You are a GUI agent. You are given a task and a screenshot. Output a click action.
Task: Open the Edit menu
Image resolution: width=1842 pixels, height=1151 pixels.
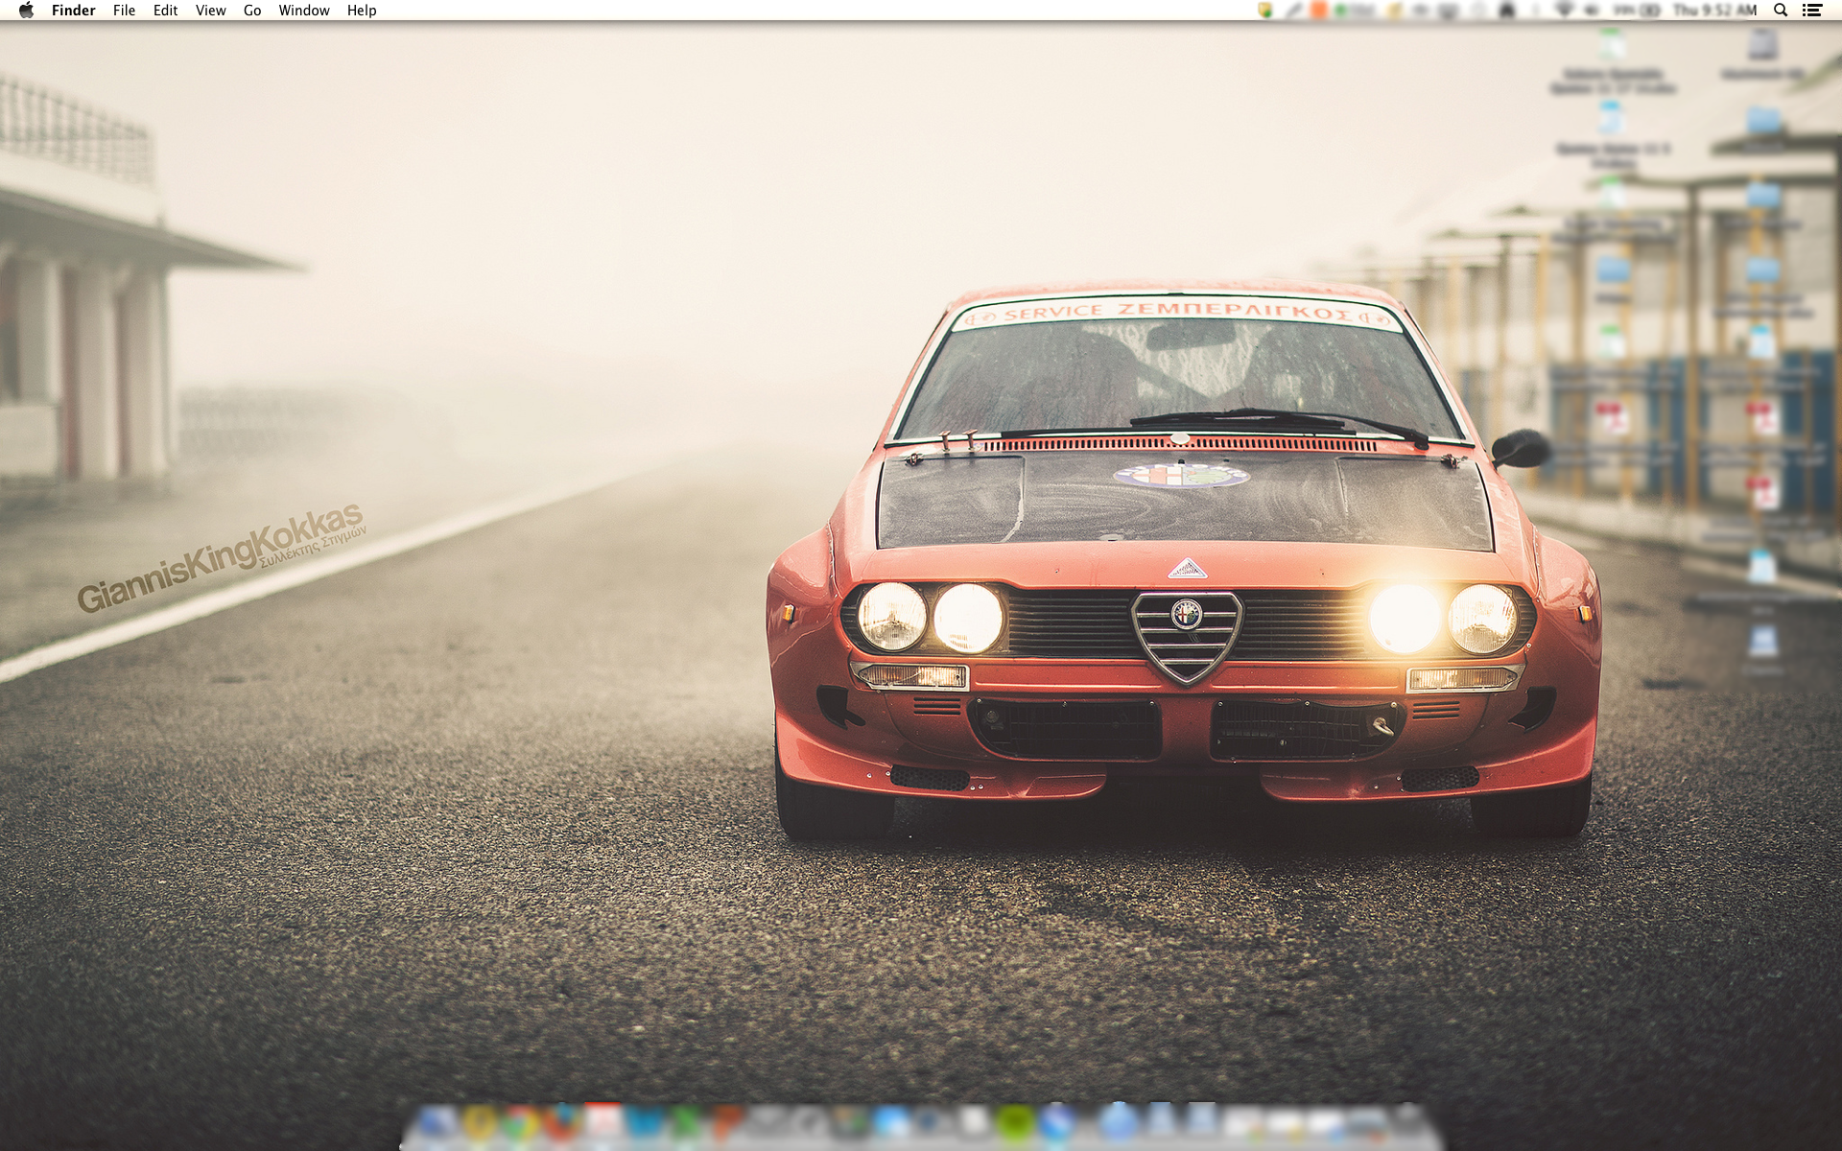(x=165, y=11)
